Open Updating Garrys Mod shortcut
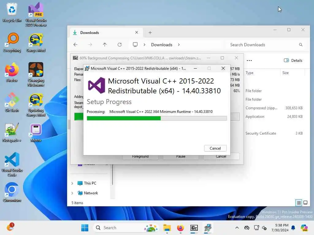This screenshot has height=235, width=314. click(x=36, y=105)
